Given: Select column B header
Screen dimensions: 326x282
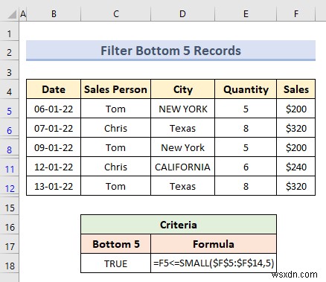Looking at the screenshot, I should tap(54, 14).
